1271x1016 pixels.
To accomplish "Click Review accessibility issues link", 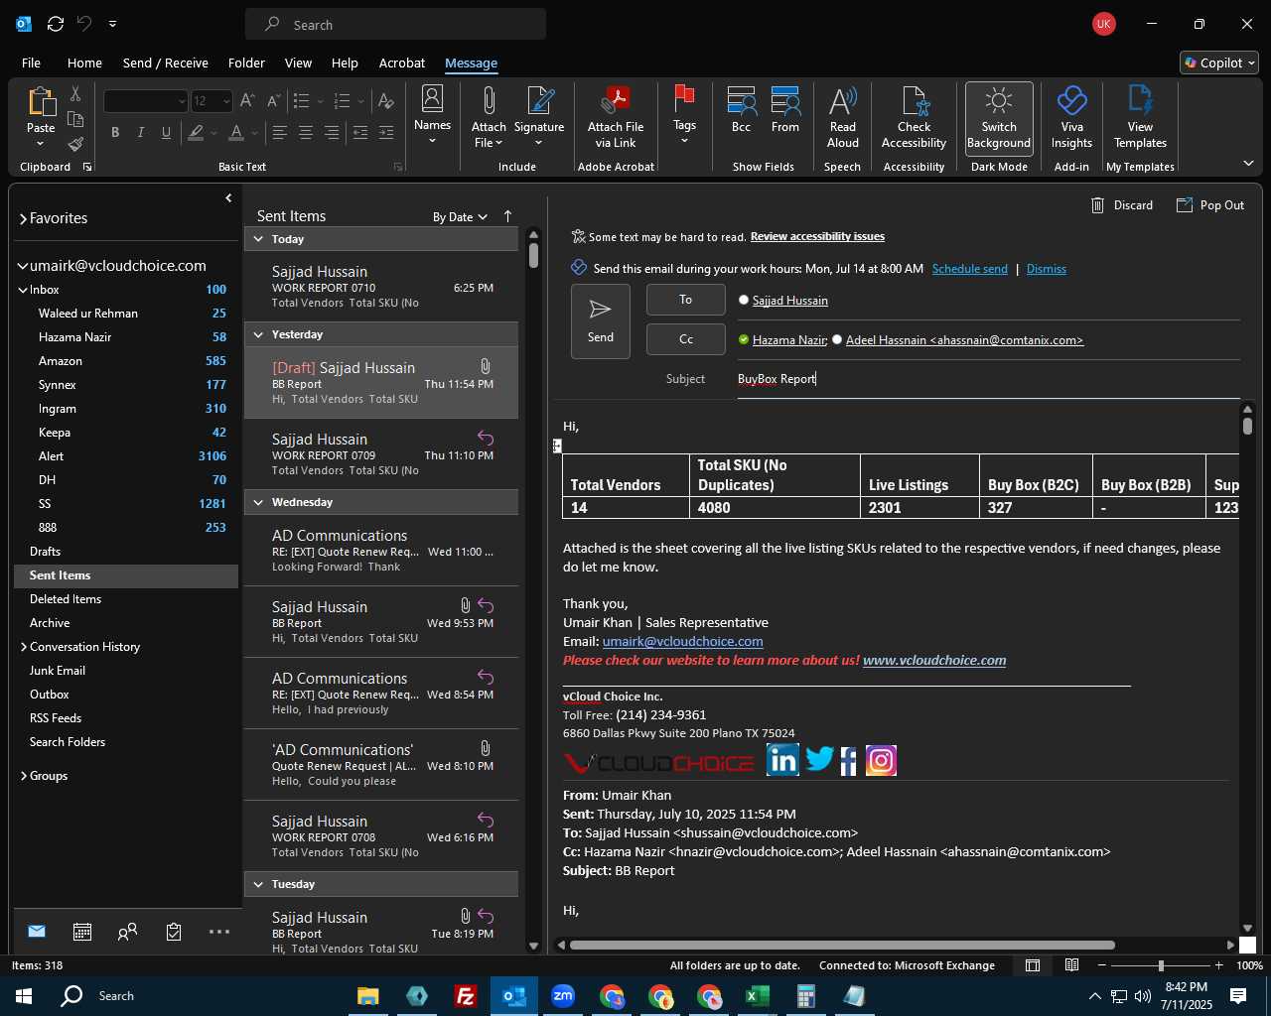I will click(x=817, y=236).
